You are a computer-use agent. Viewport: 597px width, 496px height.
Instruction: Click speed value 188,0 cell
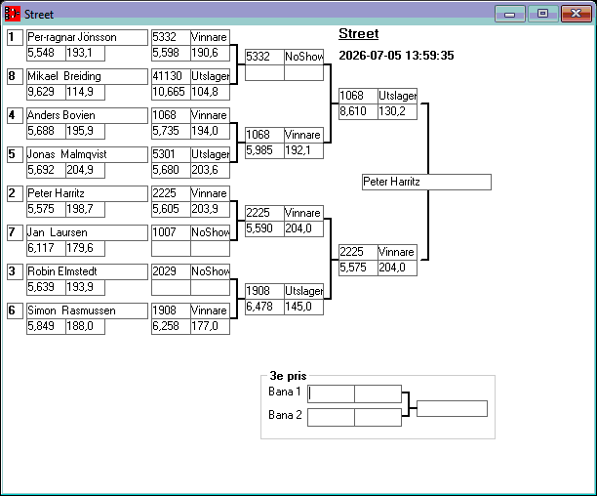tap(85, 326)
